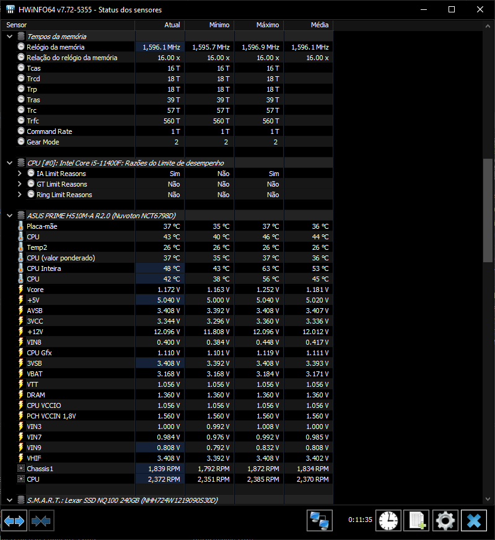Click the 1,596.1 MHz current memory clock value
Image resolution: width=495 pixels, height=540 pixels.
161,47
